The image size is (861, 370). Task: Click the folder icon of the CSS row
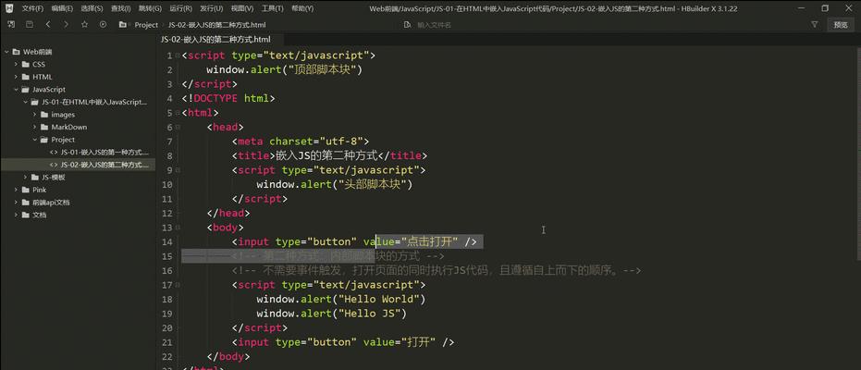[x=25, y=64]
